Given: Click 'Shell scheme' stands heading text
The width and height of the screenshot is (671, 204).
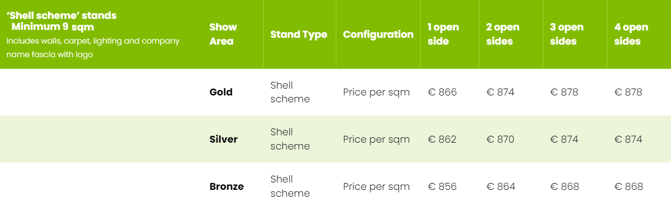Looking at the screenshot, I should click(61, 16).
